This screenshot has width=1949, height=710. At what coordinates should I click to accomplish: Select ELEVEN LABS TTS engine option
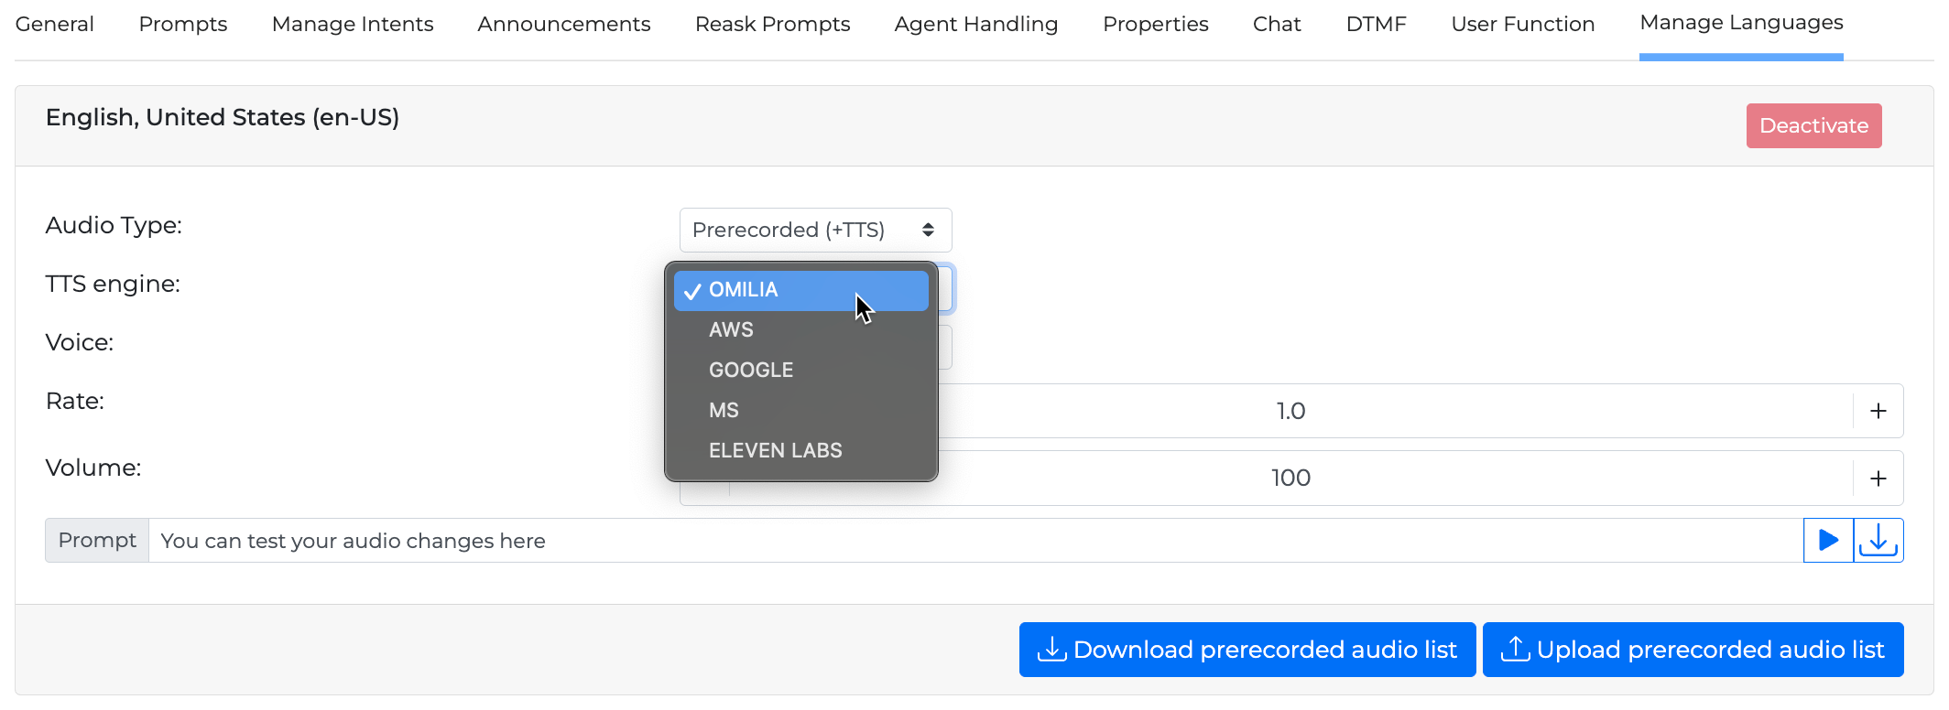click(775, 451)
